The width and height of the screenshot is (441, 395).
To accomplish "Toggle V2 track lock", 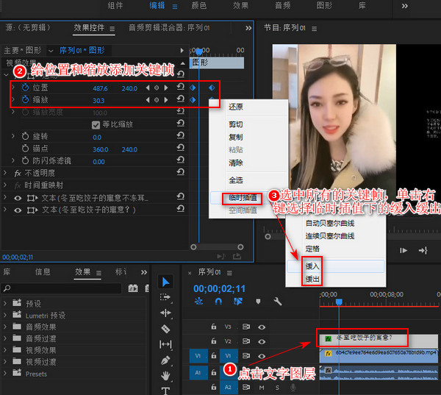I will pyautogui.click(x=214, y=341).
